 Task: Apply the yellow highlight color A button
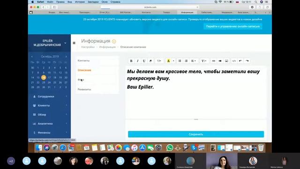(168, 61)
